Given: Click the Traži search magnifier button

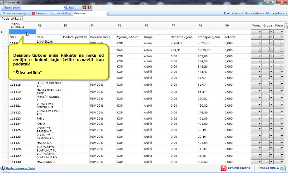Looking at the screenshot, I should (x=69, y=8).
